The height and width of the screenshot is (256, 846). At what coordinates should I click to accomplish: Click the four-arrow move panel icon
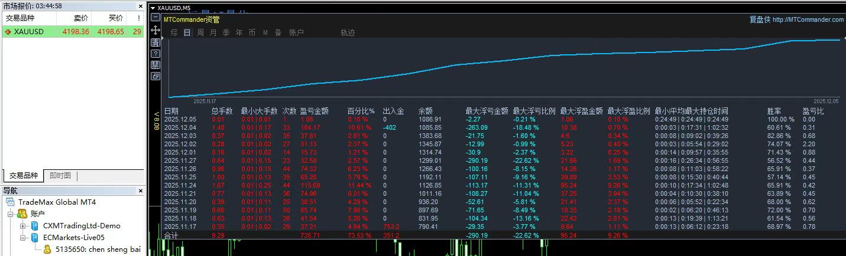tap(155, 30)
